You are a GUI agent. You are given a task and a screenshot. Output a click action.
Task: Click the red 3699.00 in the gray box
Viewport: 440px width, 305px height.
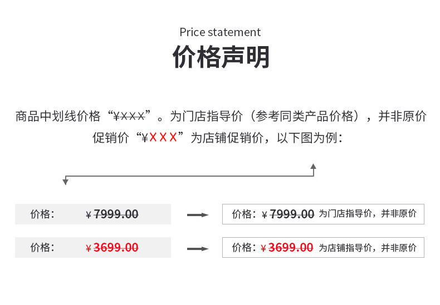116,248
